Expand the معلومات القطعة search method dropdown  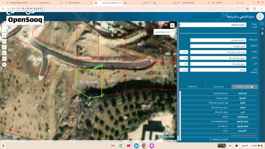213,25
